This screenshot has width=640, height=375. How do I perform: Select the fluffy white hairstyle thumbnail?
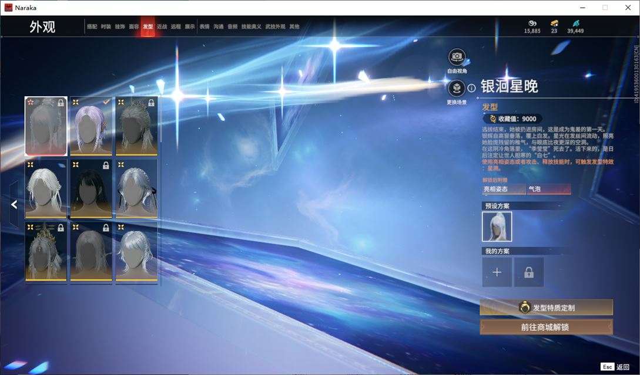tap(46, 189)
